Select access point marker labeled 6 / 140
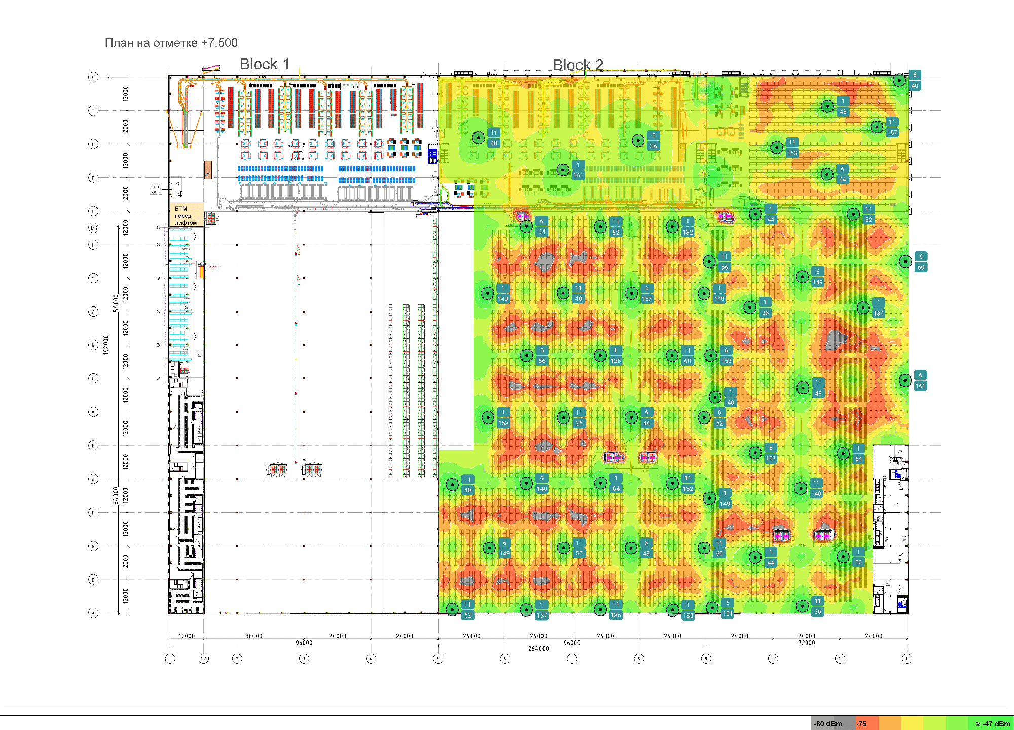Viewport: 1014px width, 730px height. pyautogui.click(x=526, y=483)
